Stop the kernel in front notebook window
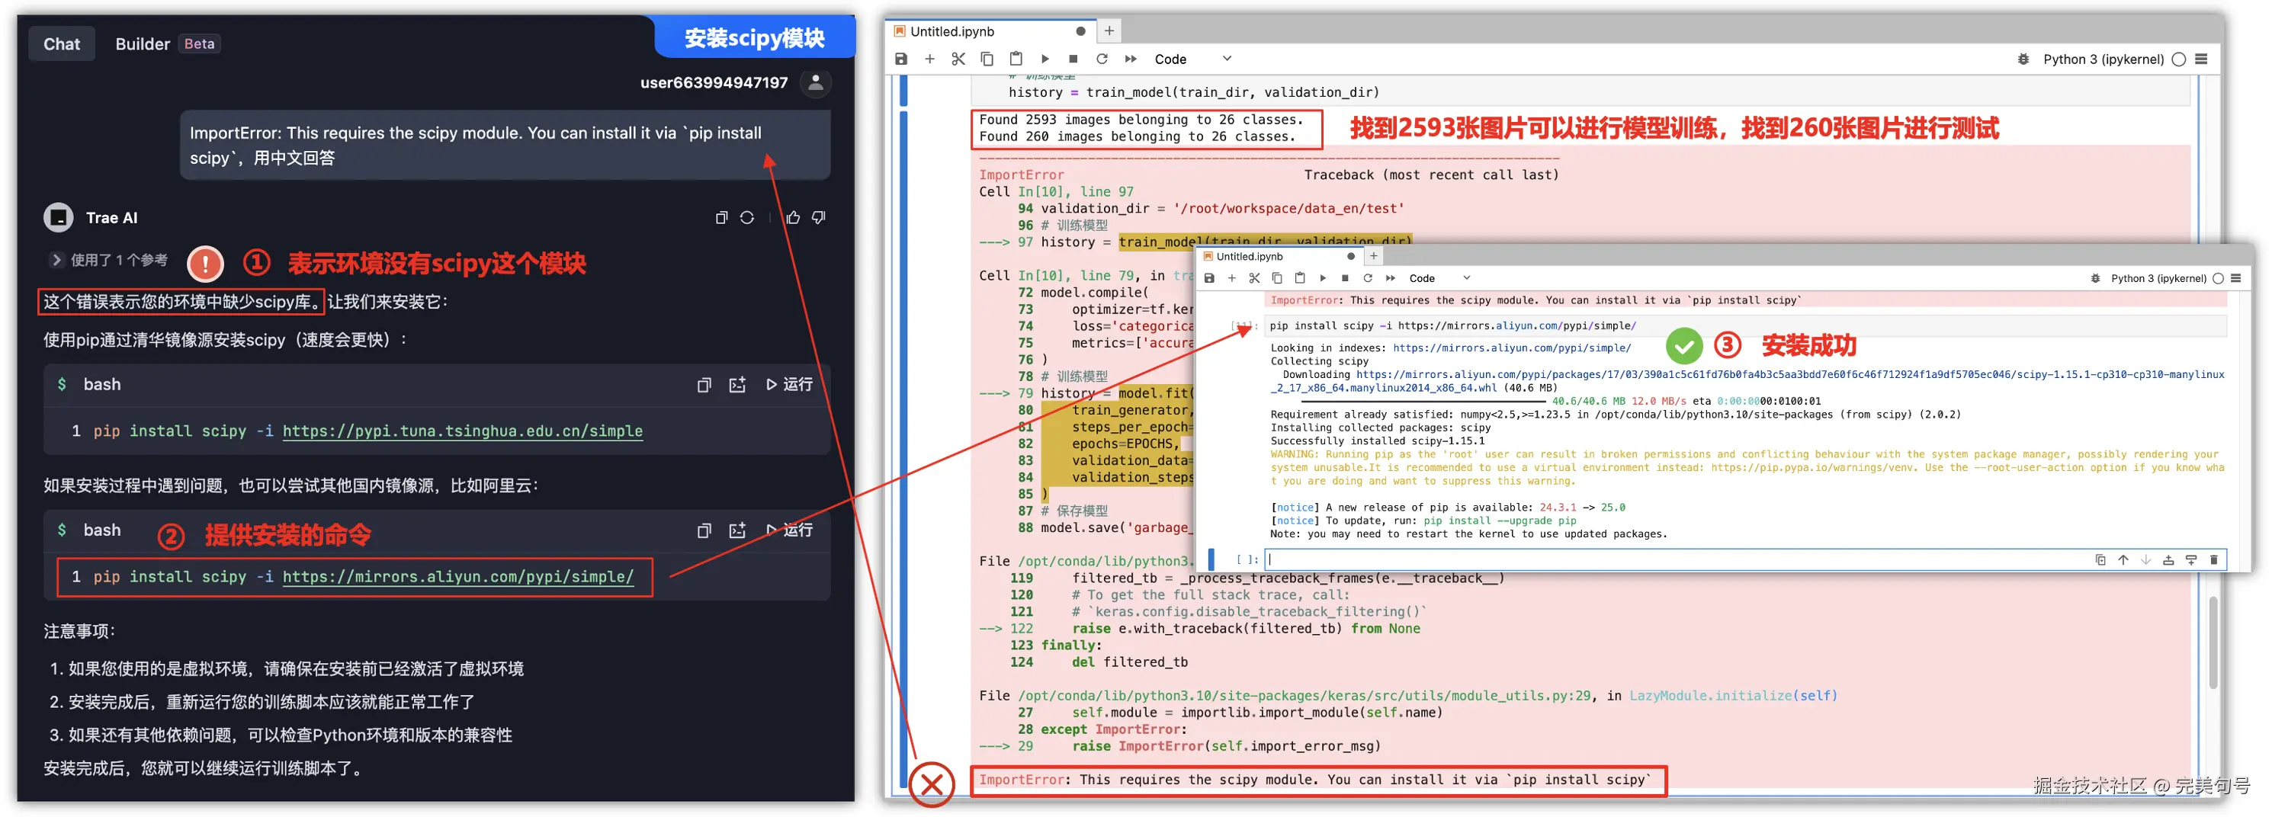 1345,278
